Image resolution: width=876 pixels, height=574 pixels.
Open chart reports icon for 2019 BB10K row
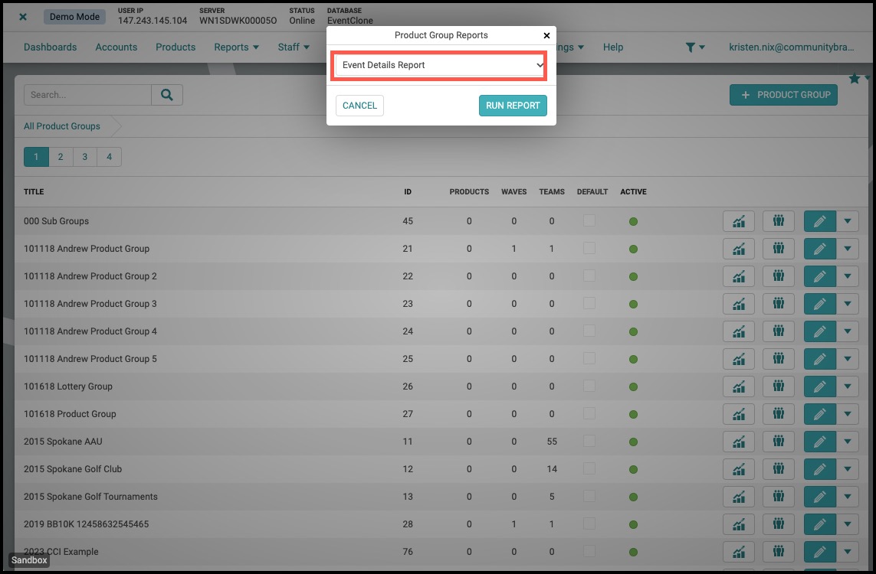click(739, 523)
